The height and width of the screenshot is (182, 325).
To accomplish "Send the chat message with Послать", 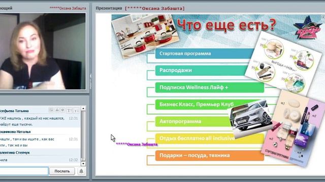I will [x=62, y=171].
